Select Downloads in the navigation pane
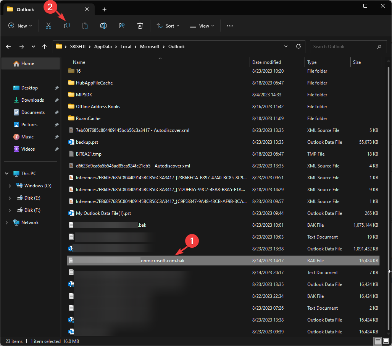392x346 pixels. point(32,100)
